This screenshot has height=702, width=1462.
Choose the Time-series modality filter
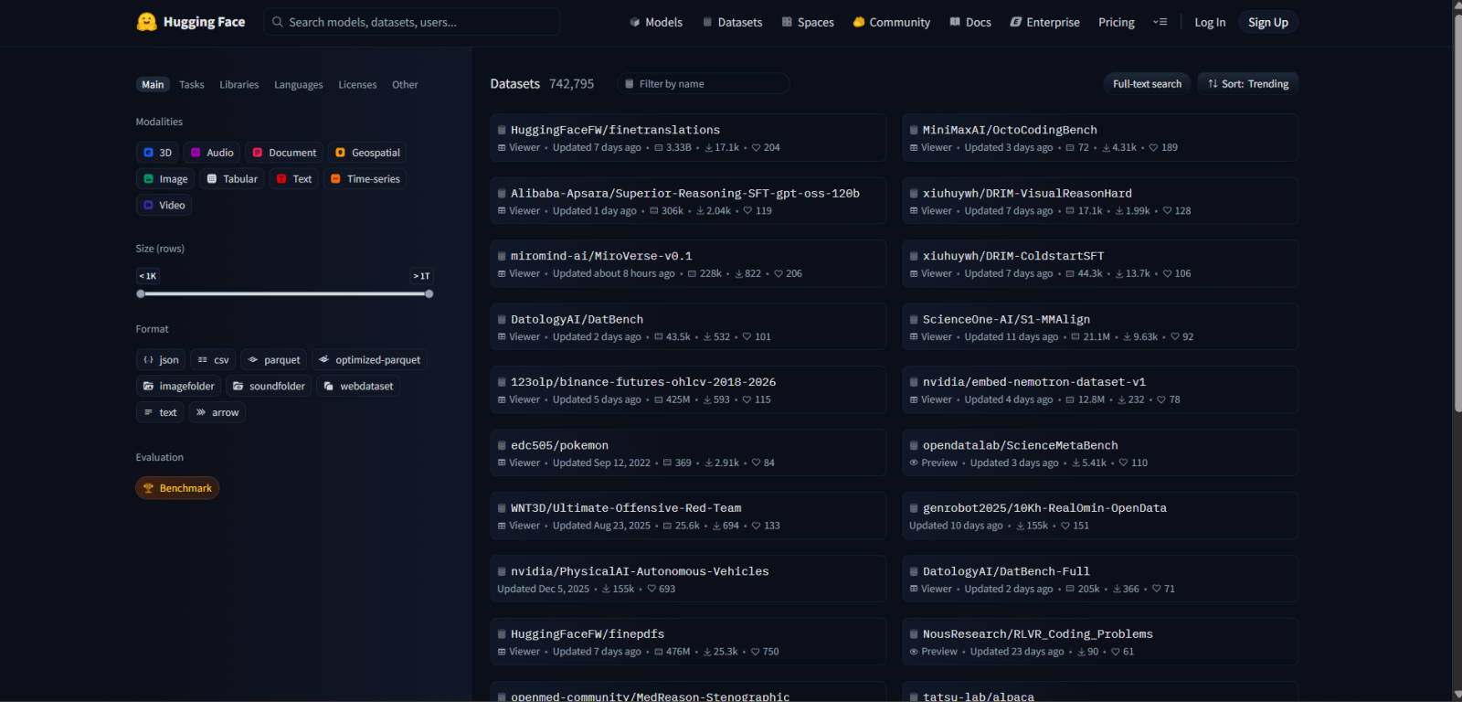point(365,179)
